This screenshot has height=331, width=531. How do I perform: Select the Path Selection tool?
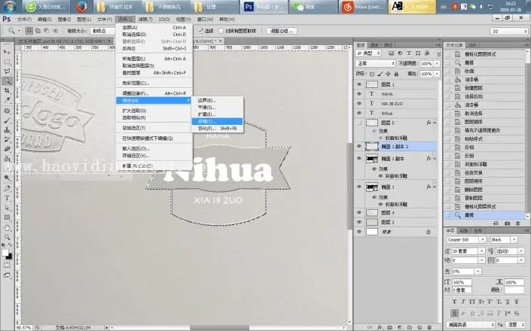[7, 208]
